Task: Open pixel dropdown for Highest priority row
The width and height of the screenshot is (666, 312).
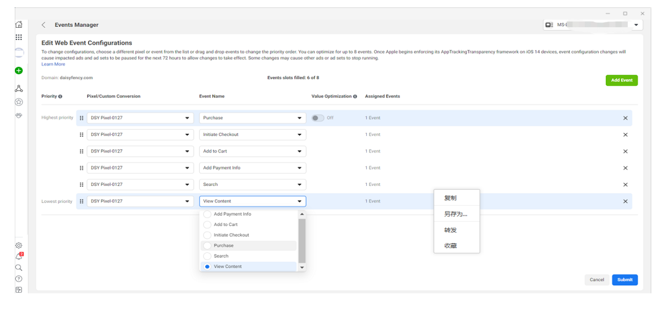Action: (140, 118)
